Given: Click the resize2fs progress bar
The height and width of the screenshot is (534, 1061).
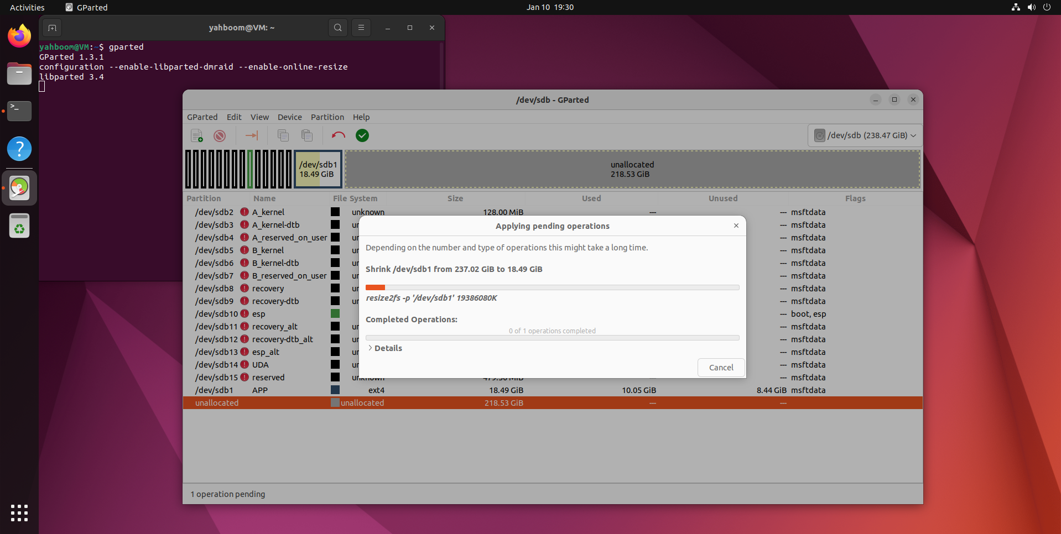Looking at the screenshot, I should point(552,287).
